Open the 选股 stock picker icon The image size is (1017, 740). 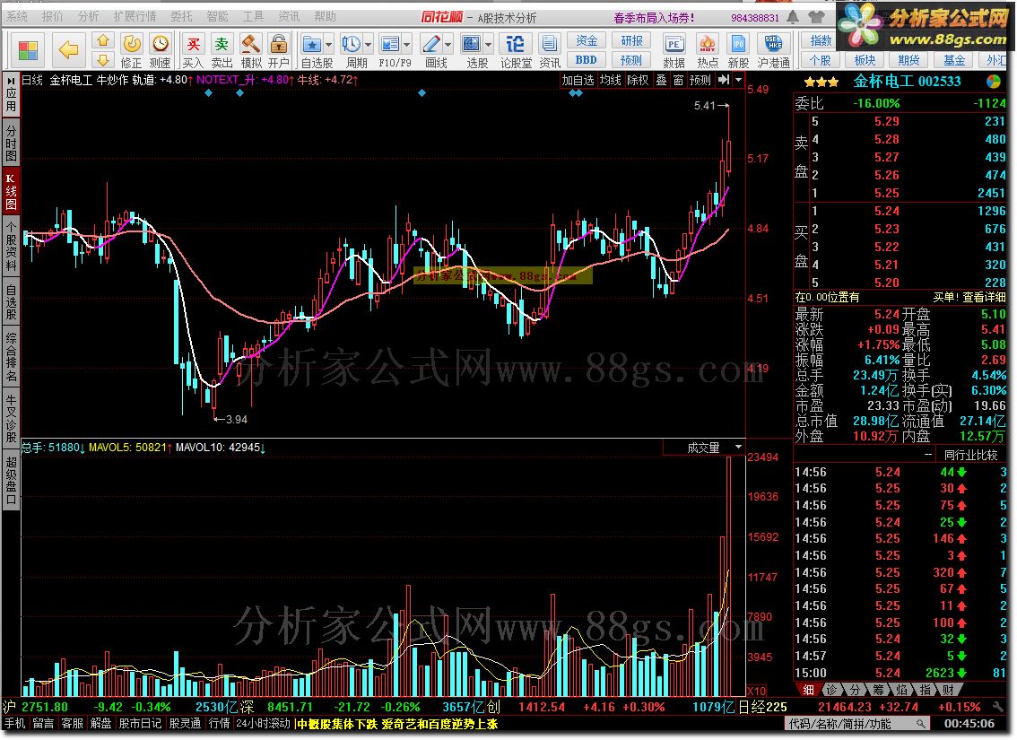pyautogui.click(x=472, y=45)
